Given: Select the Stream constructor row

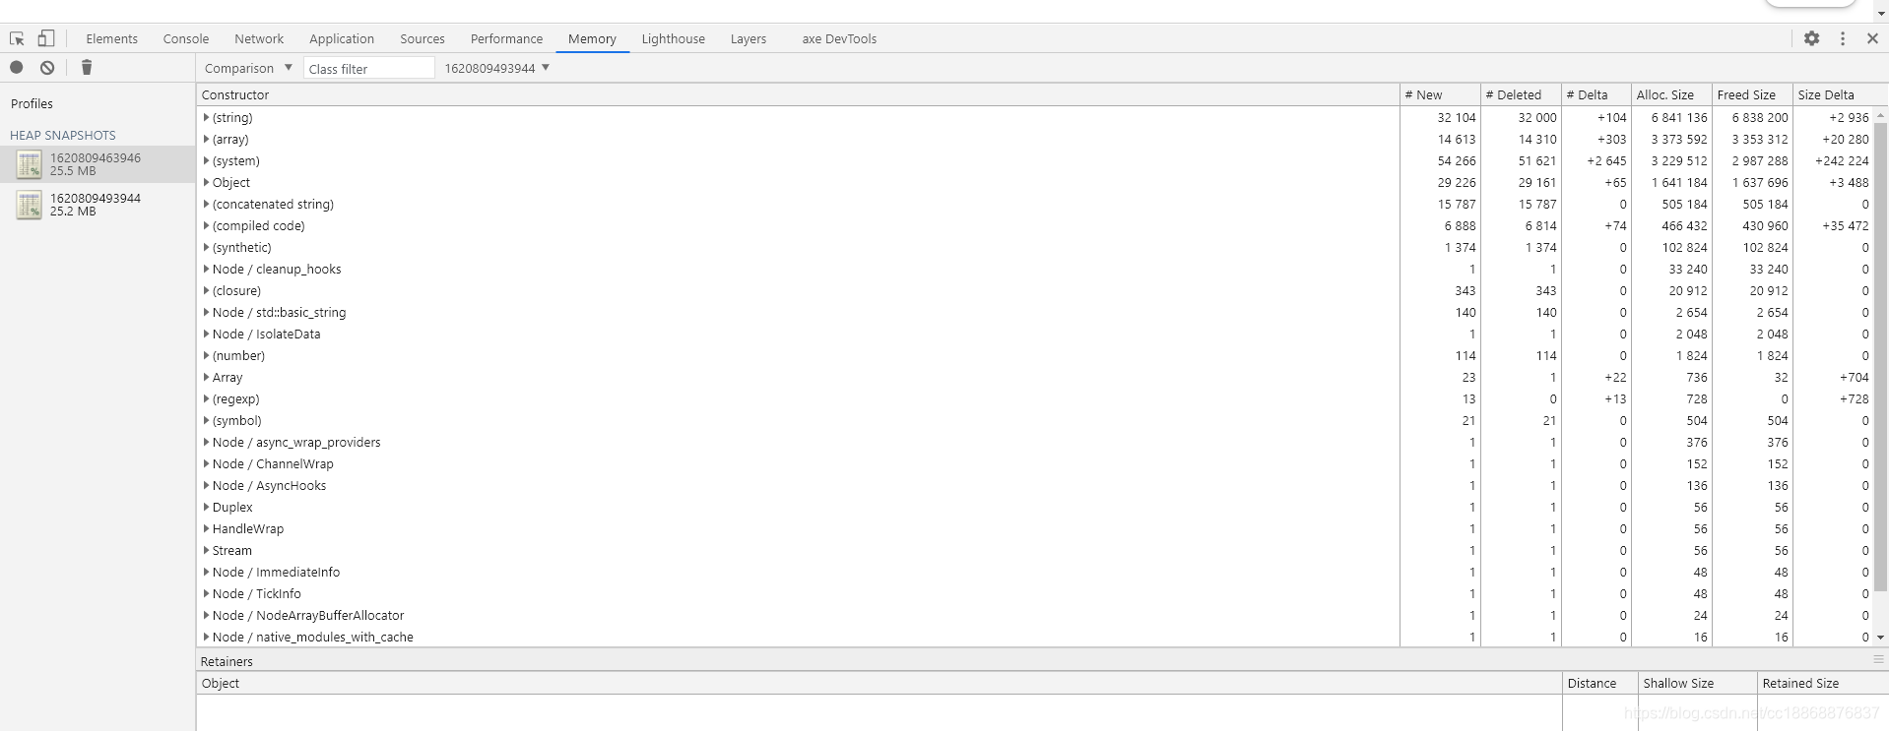Looking at the screenshot, I should 1034,550.
